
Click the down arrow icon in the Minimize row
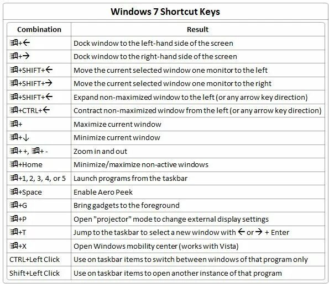click(x=26, y=138)
